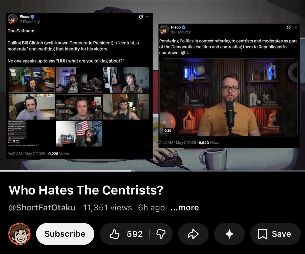Image resolution: width=305 pixels, height=254 pixels.
Task: Click the 9:42 AM timestamp on the Dan Saltman tweet
Action: coord(14,154)
